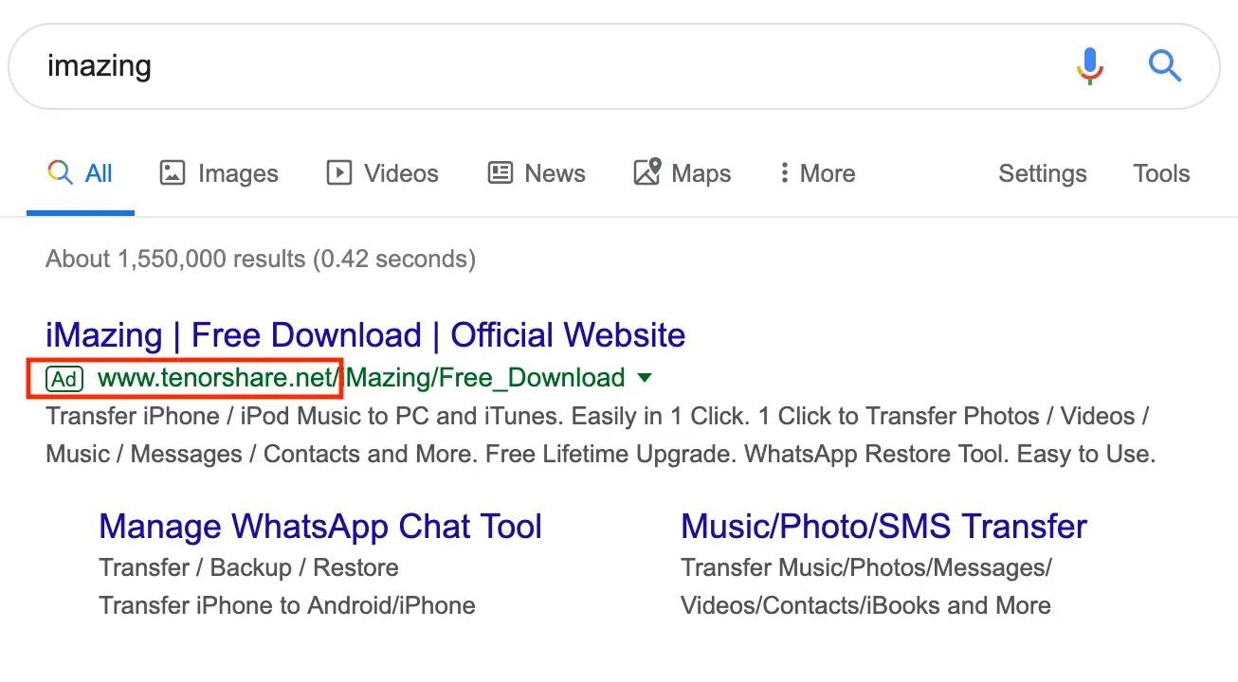1238x682 pixels.
Task: Open the iMazing Free Download ad headline
Action: [365, 334]
